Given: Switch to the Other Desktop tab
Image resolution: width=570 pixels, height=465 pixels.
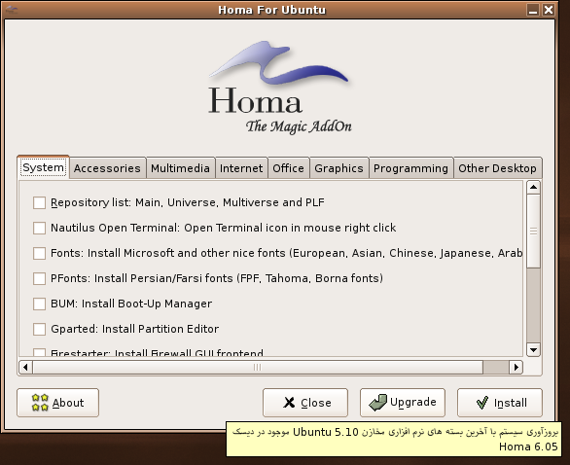Looking at the screenshot, I should point(497,168).
